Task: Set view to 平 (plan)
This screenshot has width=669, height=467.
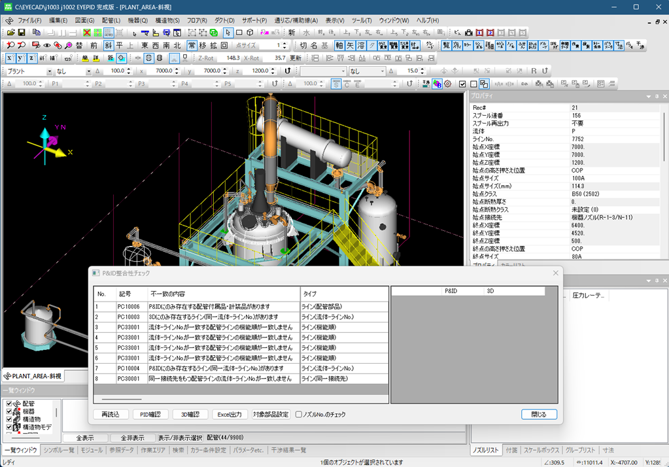Action: (119, 45)
